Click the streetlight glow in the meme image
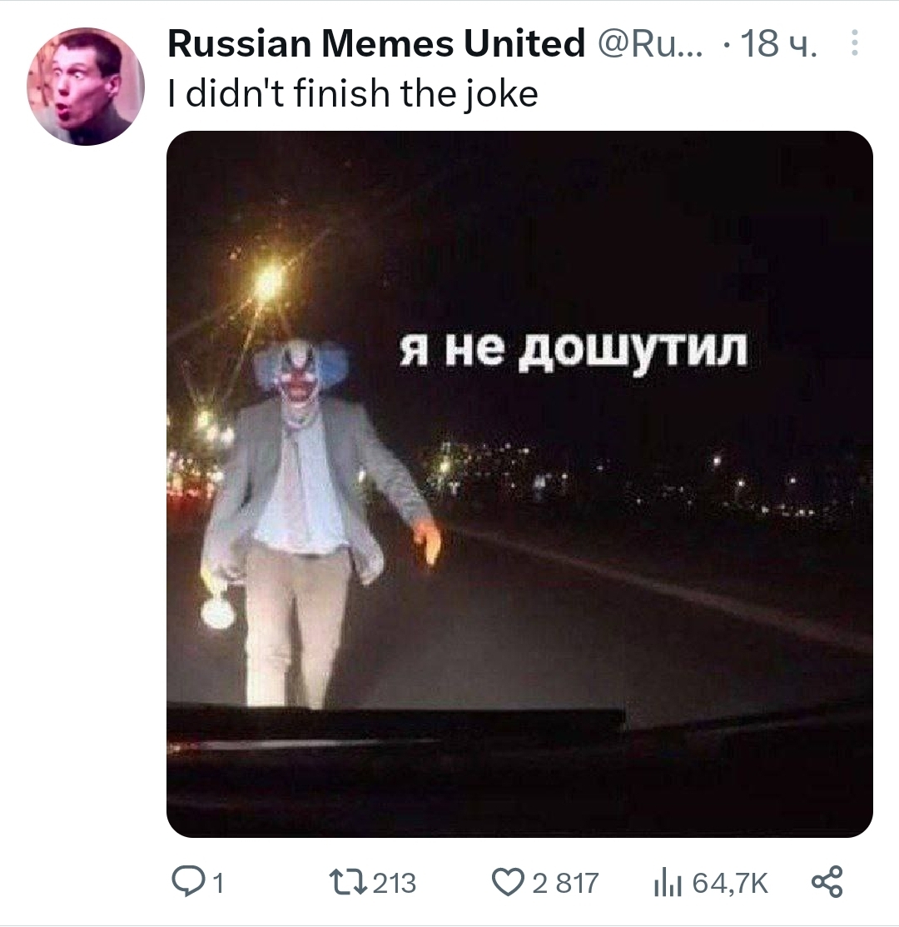The height and width of the screenshot is (927, 899). 270,282
